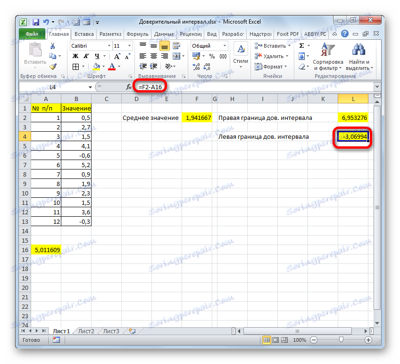The height and width of the screenshot is (364, 400).
Task: Expand the formula bar chevron
Action: [377, 87]
